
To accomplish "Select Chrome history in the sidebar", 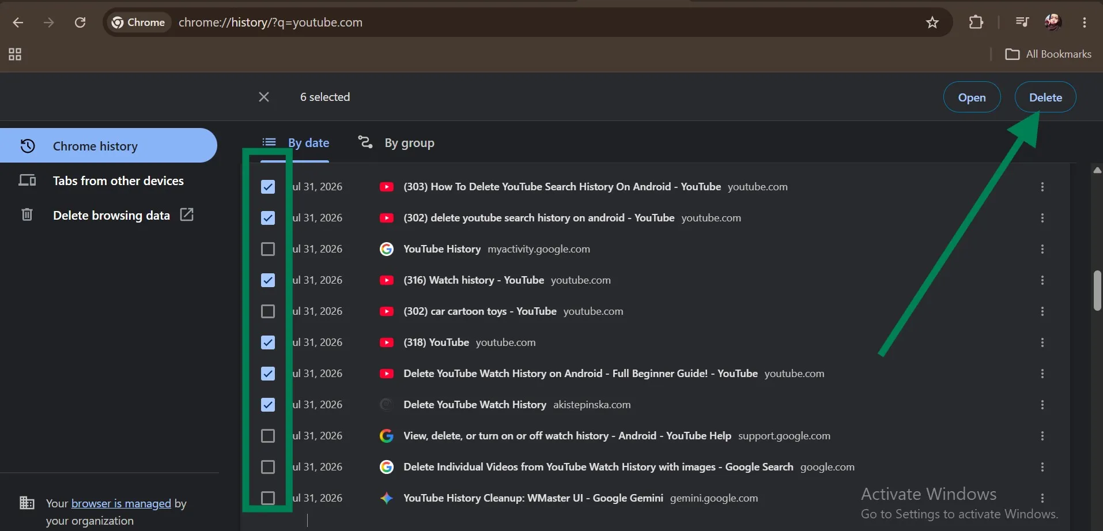I will click(108, 146).
